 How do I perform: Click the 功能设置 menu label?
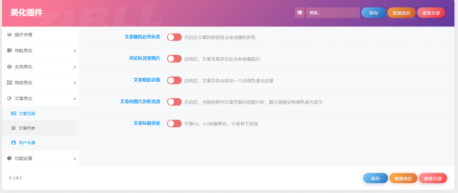(x=23, y=158)
